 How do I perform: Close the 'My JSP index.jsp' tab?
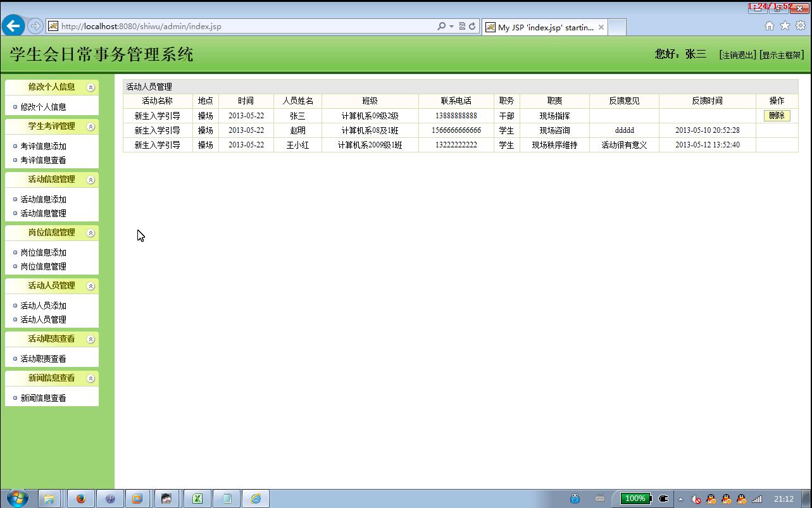pyautogui.click(x=601, y=27)
